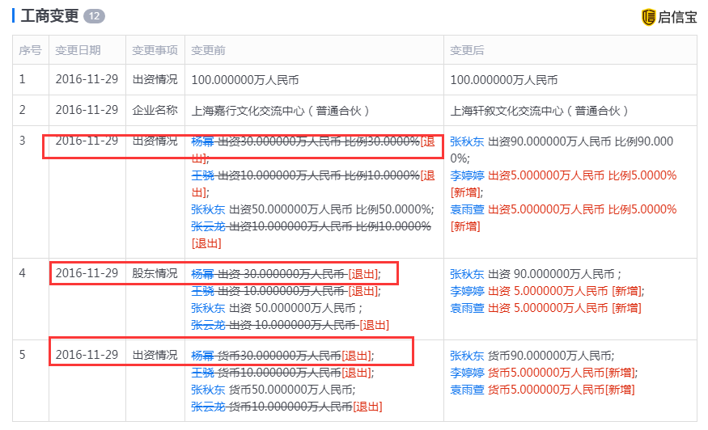
Task: Click the 启信宝 shield logo icon
Action: click(x=648, y=17)
